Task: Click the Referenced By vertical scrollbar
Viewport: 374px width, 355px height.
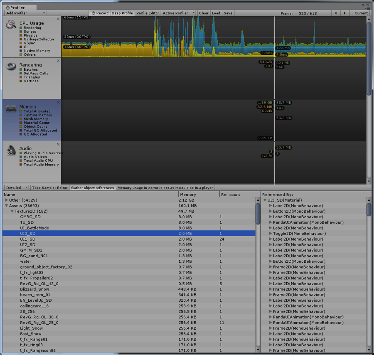Action: coord(369,210)
